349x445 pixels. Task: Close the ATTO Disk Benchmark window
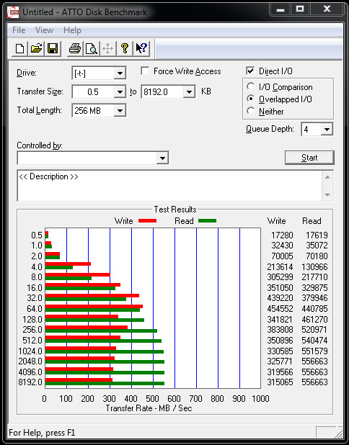[327, 9]
